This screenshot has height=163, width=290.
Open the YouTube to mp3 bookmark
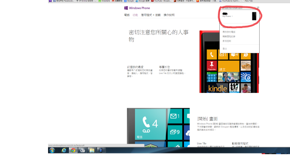coord(229,1)
